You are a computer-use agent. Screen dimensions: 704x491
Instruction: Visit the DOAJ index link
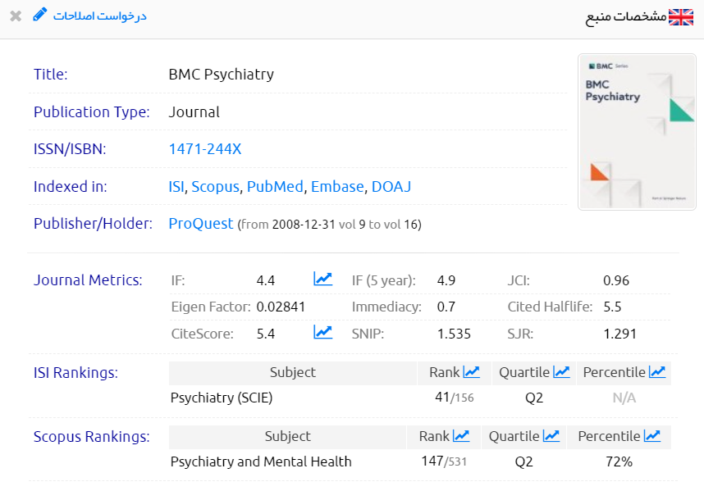click(391, 187)
